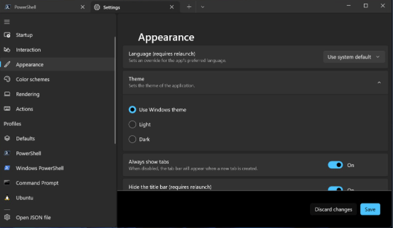Viewport: 394px width, 228px height.
Task: Select the Ubuntu profile
Action: (58, 197)
